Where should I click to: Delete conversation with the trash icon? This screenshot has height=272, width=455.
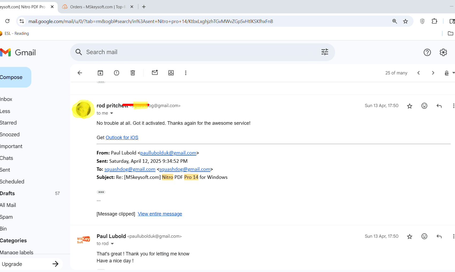[x=133, y=73]
